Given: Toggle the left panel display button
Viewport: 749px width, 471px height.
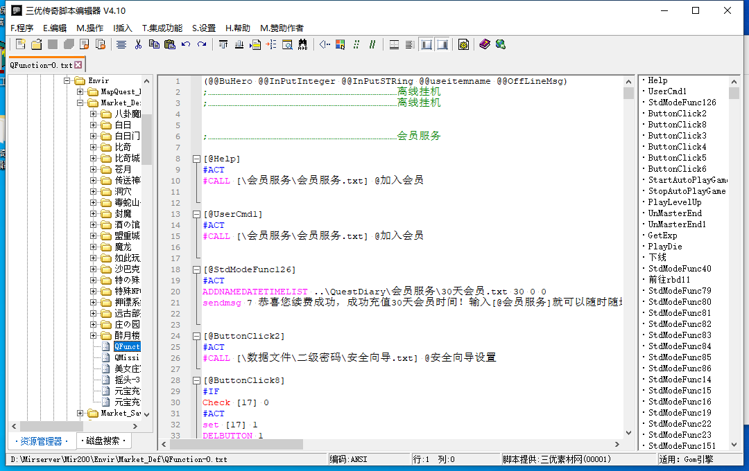Looking at the screenshot, I should (426, 44).
